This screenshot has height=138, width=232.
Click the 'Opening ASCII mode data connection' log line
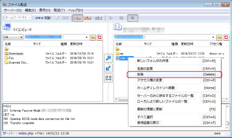point(39,119)
